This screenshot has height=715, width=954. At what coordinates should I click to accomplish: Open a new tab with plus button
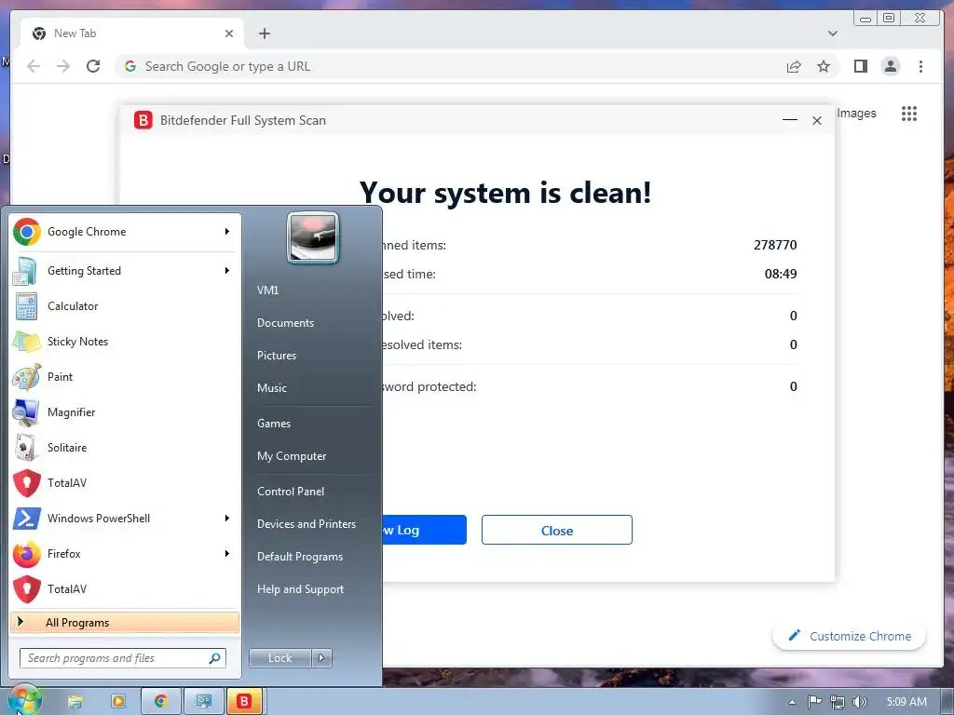264,34
